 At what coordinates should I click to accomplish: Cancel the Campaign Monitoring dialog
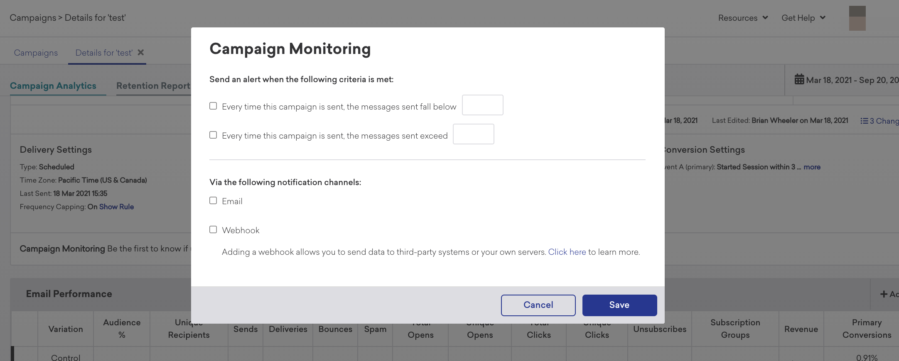[x=538, y=305]
